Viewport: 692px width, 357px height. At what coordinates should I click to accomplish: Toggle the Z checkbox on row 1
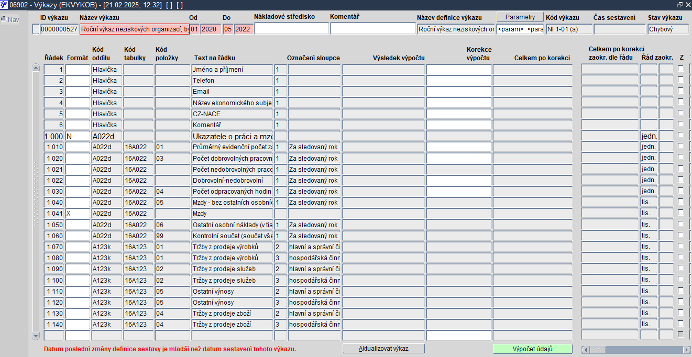click(681, 68)
